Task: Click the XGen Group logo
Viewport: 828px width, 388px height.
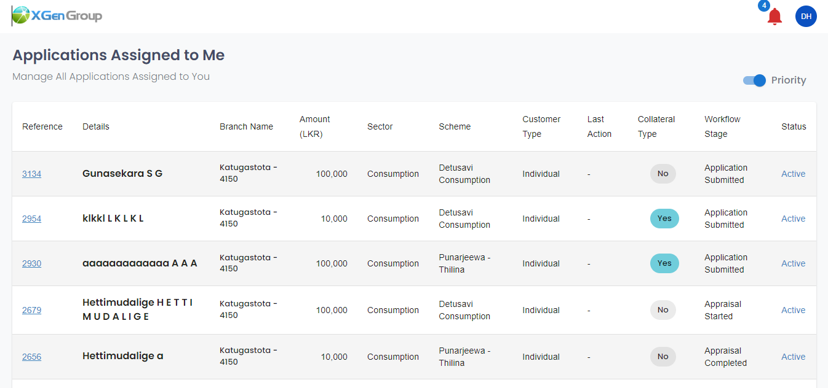Action: tap(57, 16)
